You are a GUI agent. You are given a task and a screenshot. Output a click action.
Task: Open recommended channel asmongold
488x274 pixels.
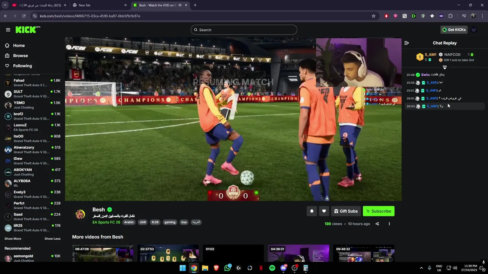tap(32, 258)
